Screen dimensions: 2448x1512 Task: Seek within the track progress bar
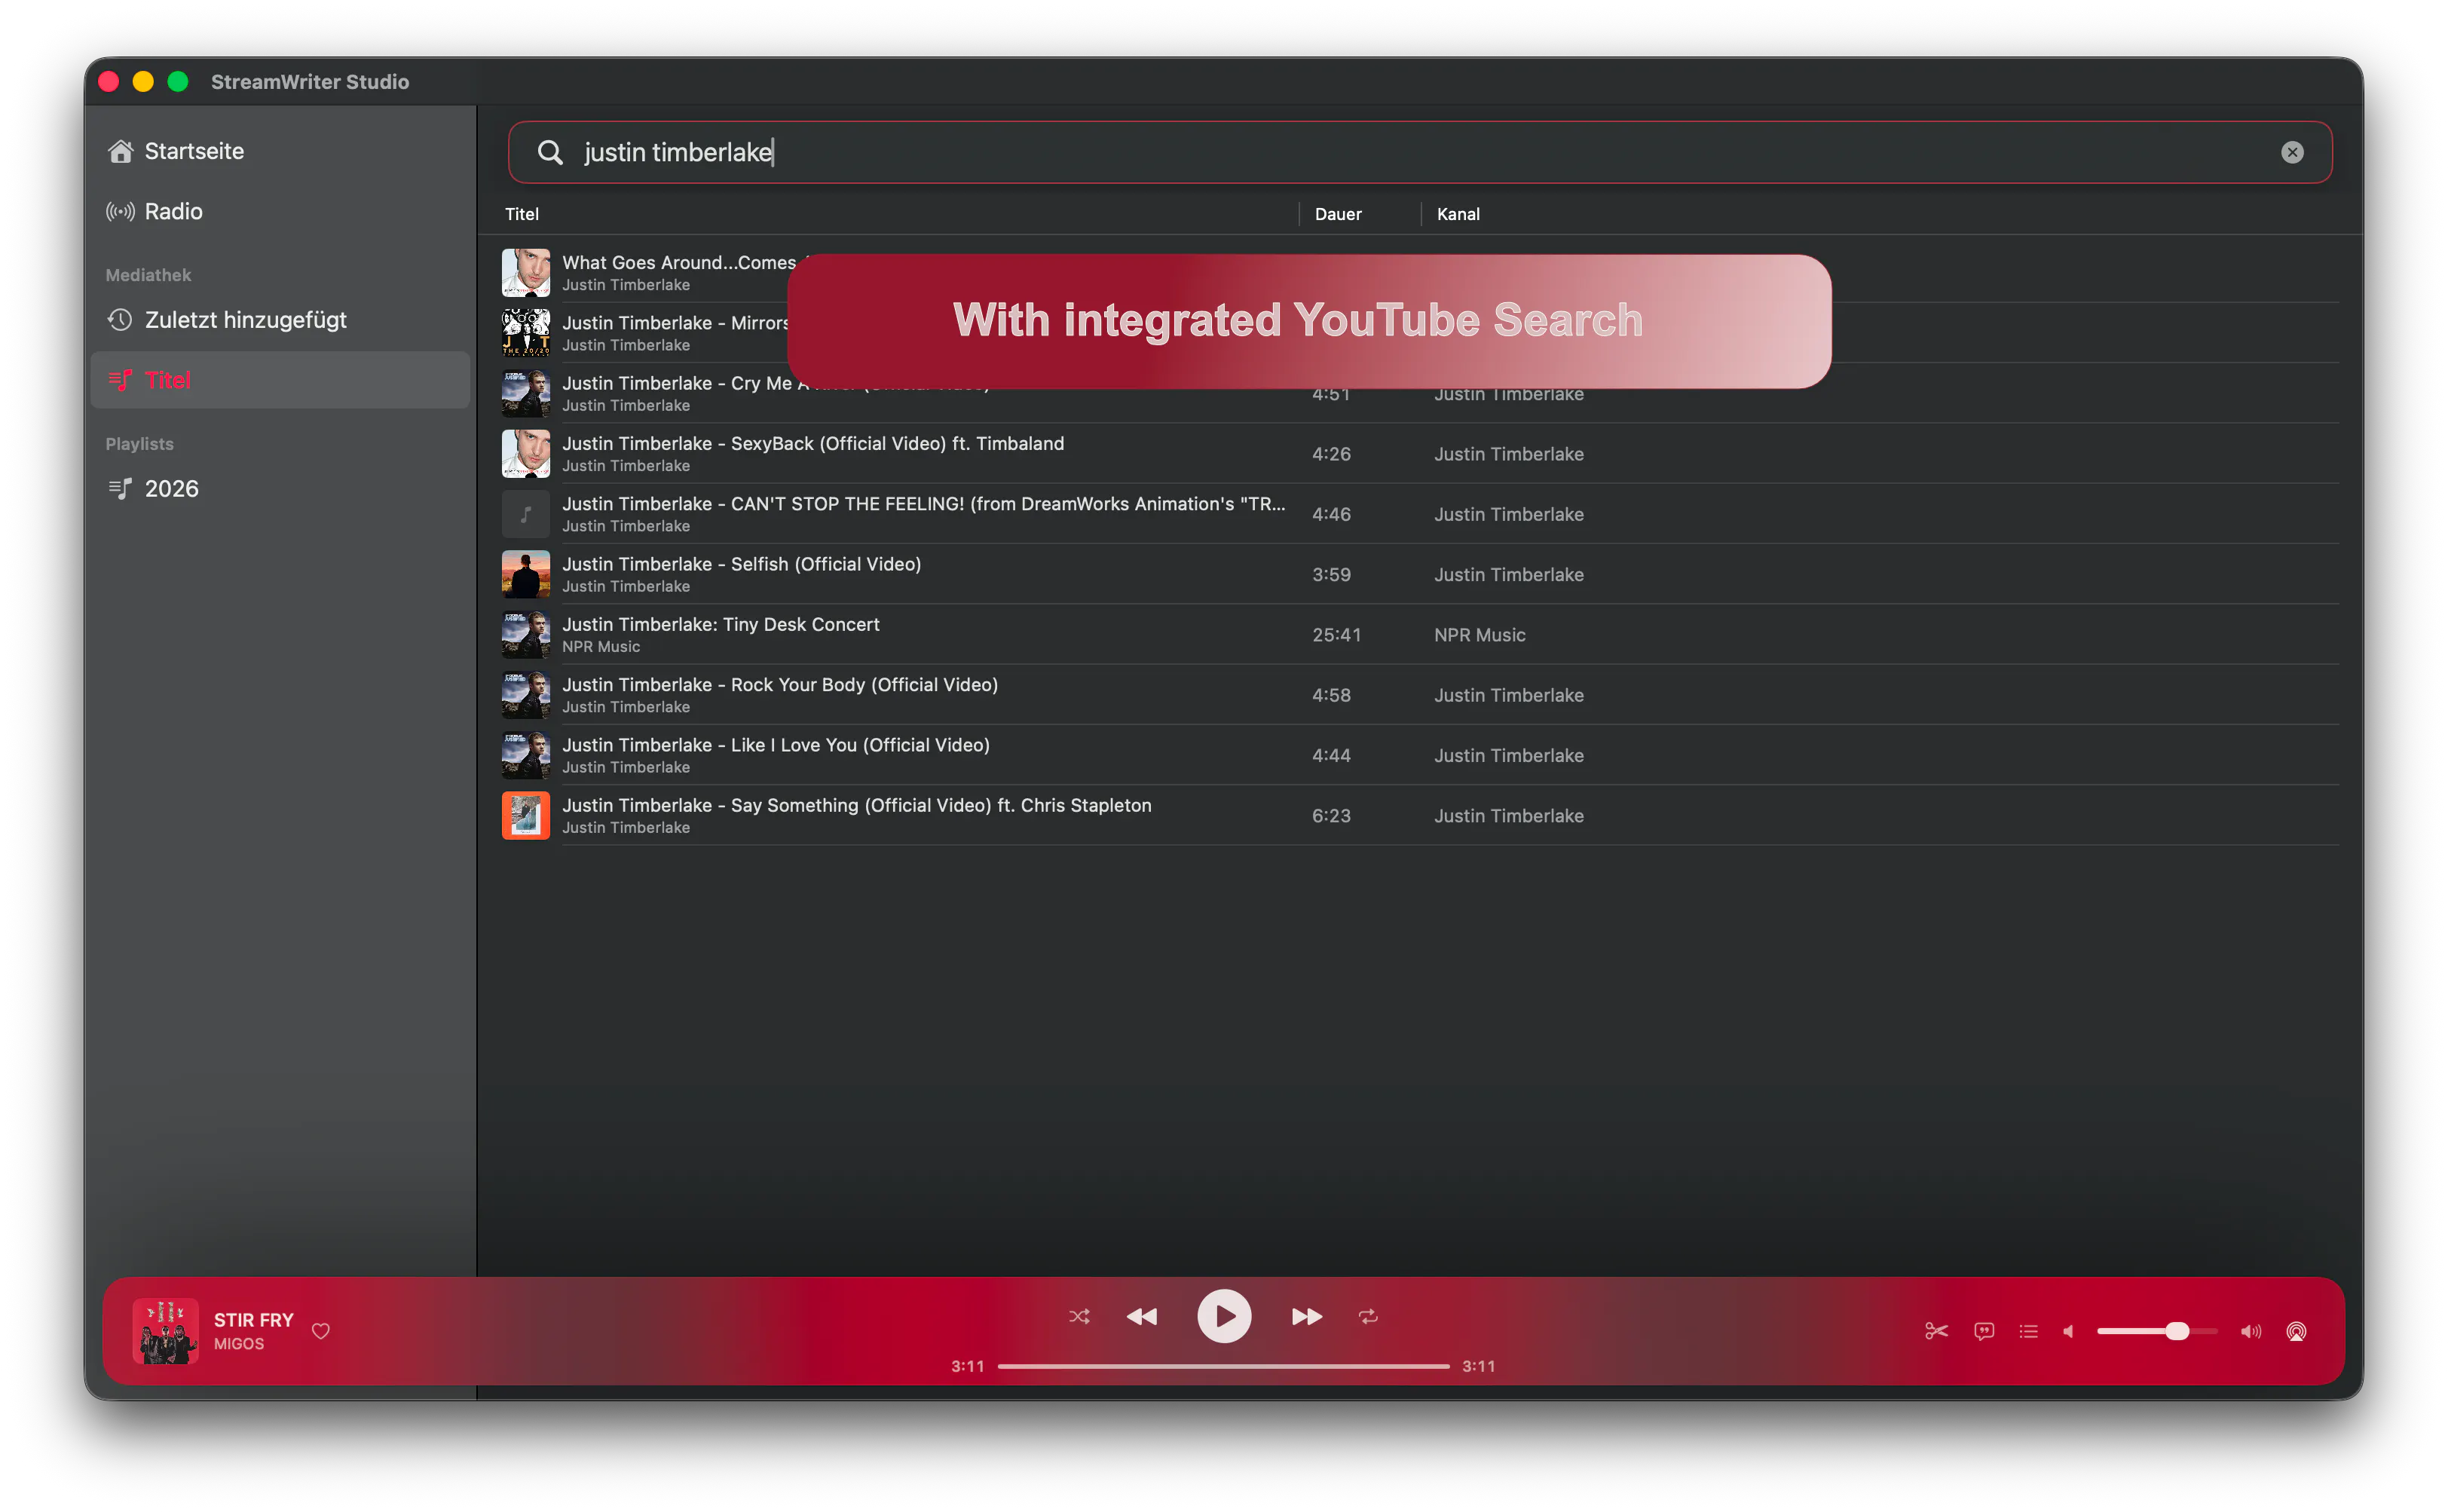1223,1366
